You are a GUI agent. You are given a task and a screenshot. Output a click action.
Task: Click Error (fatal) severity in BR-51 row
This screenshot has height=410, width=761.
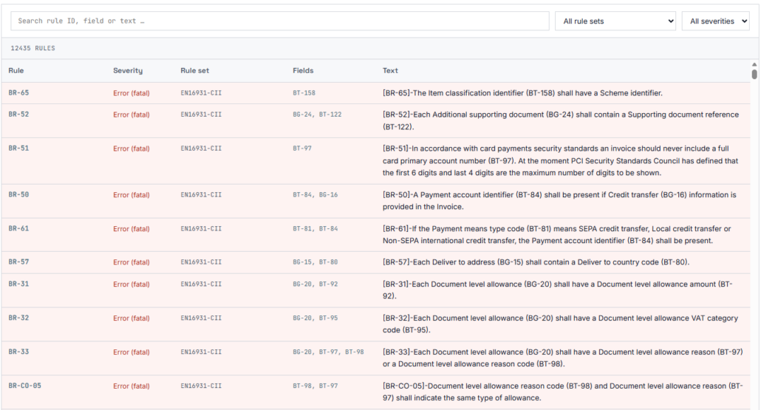(x=131, y=148)
